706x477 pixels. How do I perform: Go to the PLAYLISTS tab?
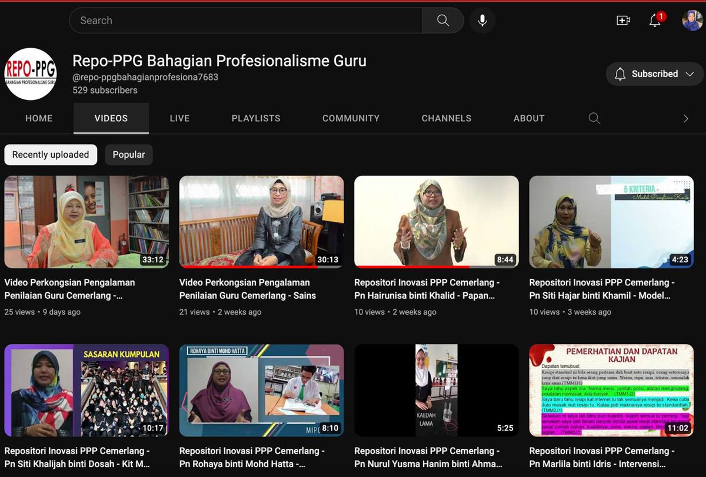(256, 118)
